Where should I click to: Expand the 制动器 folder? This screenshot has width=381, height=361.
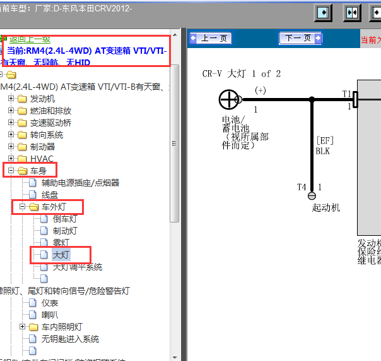pos(11,147)
